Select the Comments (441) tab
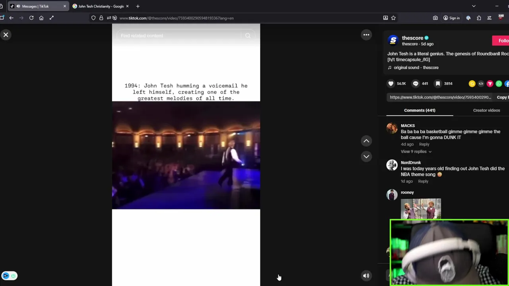 click(420, 110)
